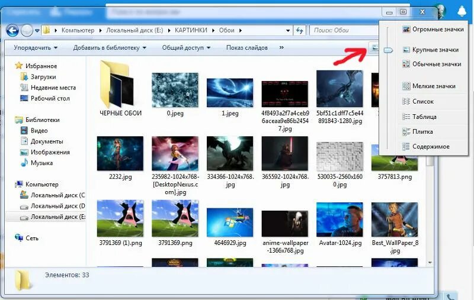
Task: Select КАРТИНКИ in the address breadcrumb
Action: tap(191, 31)
